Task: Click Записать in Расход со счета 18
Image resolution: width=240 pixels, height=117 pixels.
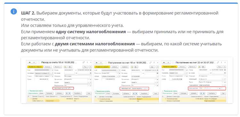Action: tap(48, 67)
